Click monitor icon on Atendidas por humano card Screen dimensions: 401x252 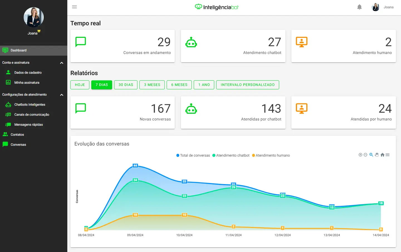click(302, 108)
